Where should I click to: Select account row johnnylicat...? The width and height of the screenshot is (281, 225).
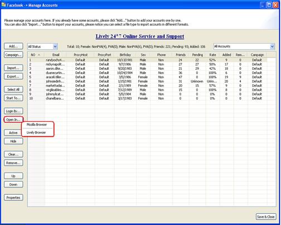click(148, 94)
